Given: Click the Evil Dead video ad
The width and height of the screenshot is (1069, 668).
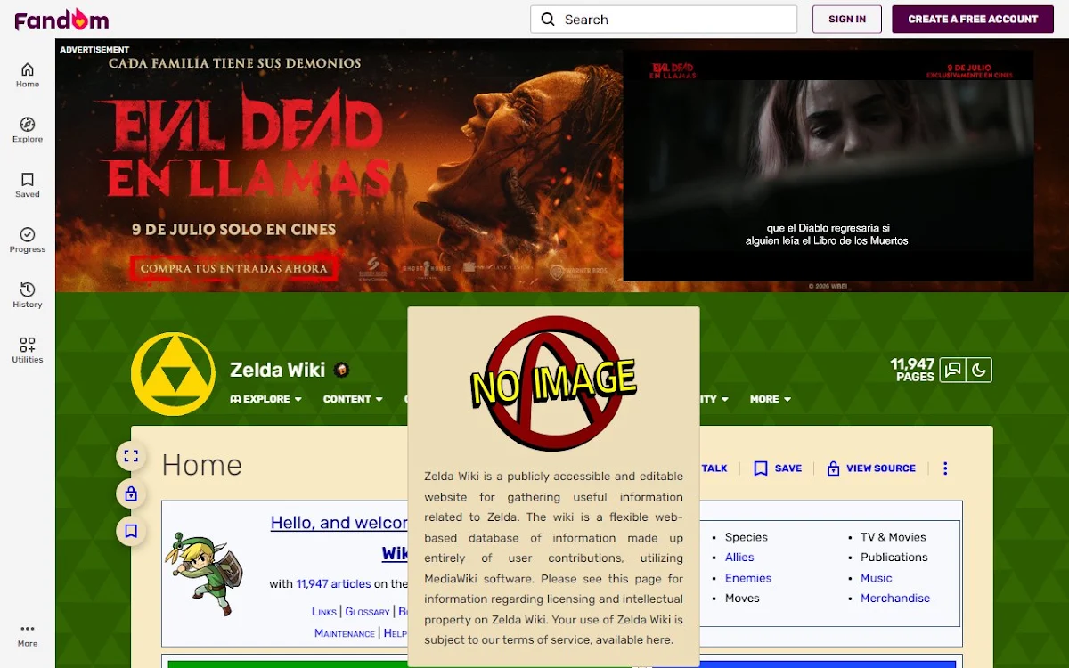Looking at the screenshot, I should coord(828,166).
